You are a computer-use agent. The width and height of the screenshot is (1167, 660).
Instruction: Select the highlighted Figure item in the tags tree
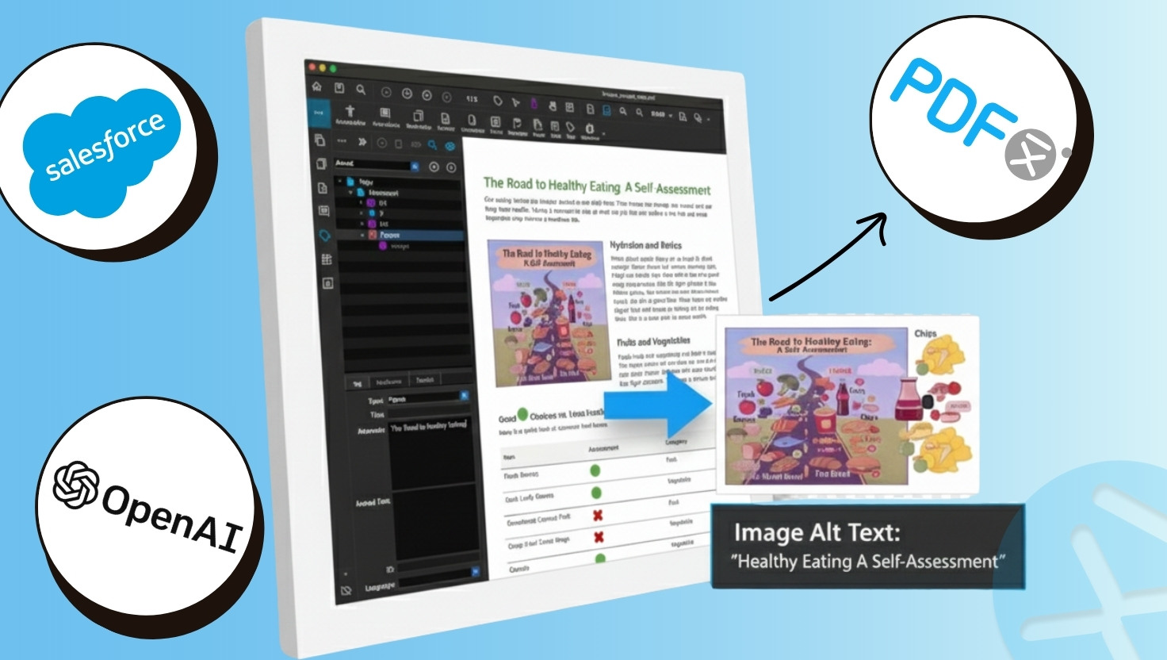[x=390, y=236]
